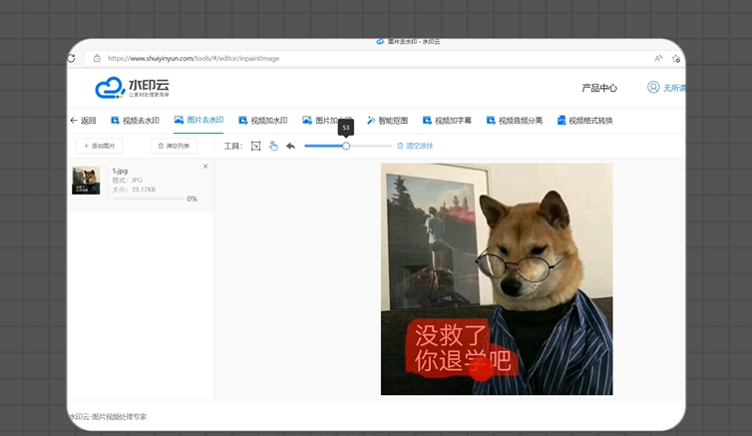Open the 视频音频分离 tab

(x=515, y=121)
